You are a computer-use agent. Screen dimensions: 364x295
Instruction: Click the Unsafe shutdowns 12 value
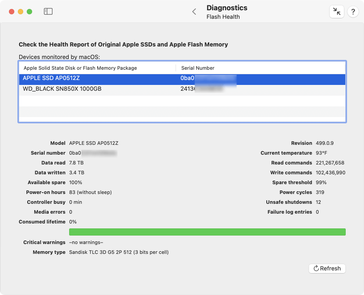point(318,202)
